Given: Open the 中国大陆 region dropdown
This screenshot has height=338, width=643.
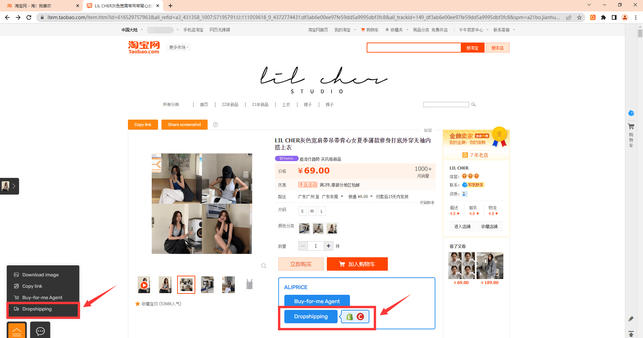Looking at the screenshot, I should pos(132,30).
